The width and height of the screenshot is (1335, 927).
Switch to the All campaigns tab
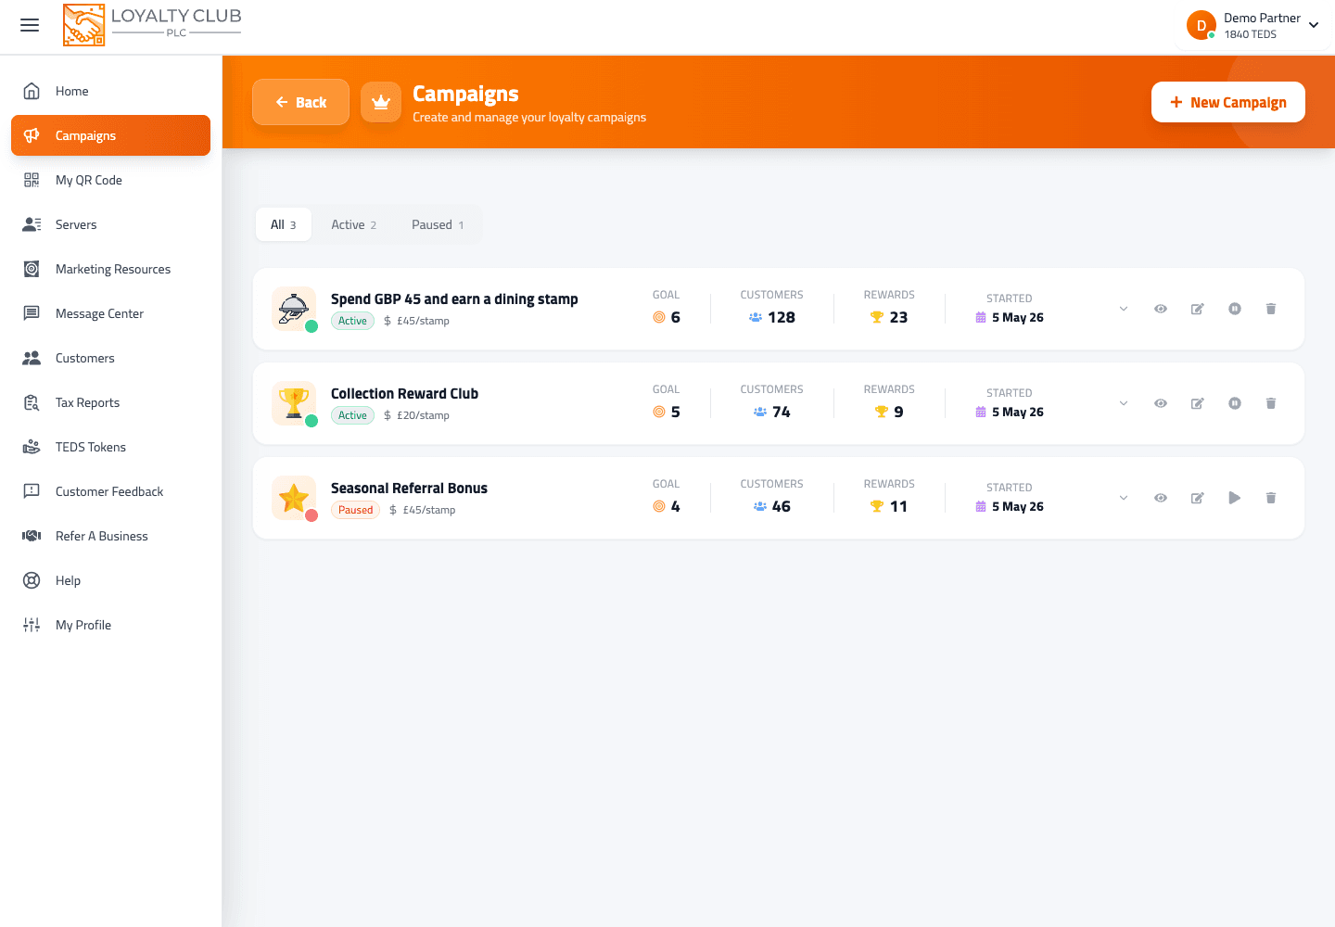[283, 224]
